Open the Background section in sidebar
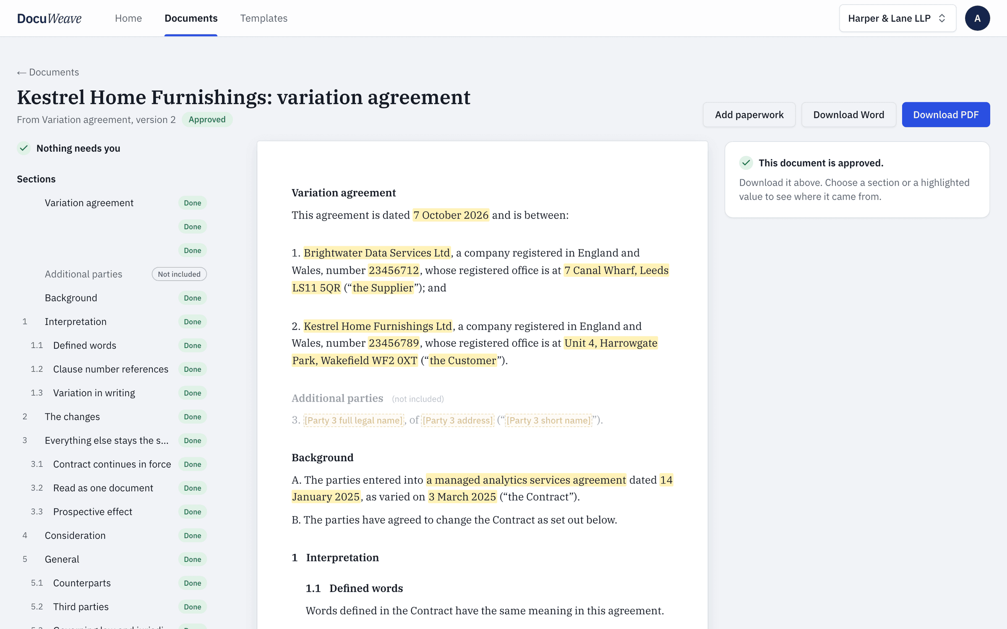The height and width of the screenshot is (629, 1007). tap(112, 298)
